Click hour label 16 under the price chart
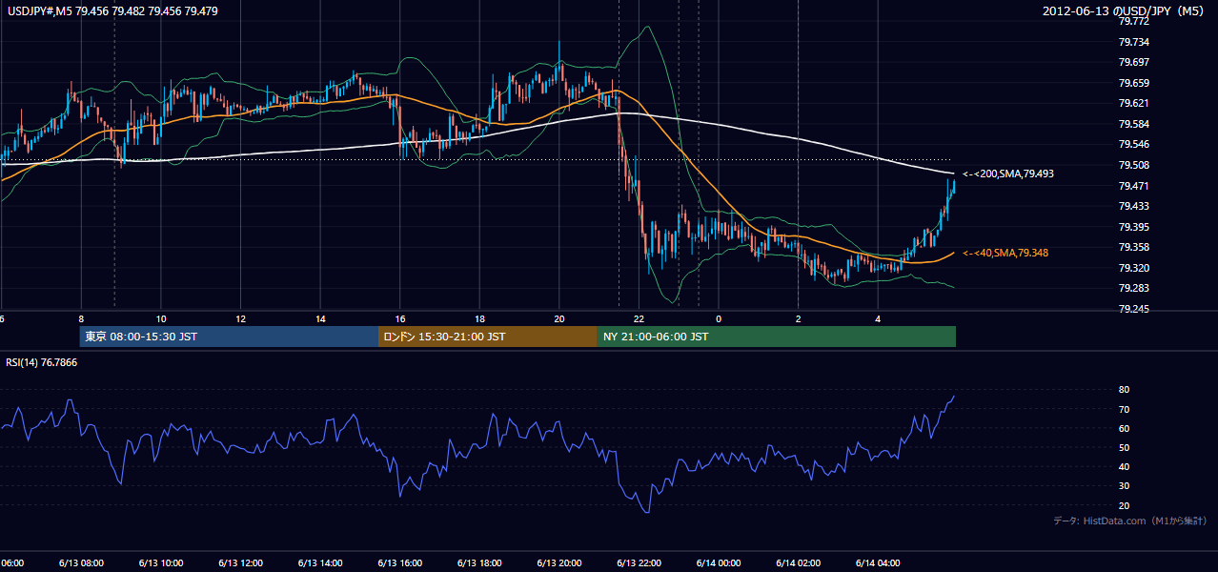Screen dimensions: 1218x572 coord(400,318)
